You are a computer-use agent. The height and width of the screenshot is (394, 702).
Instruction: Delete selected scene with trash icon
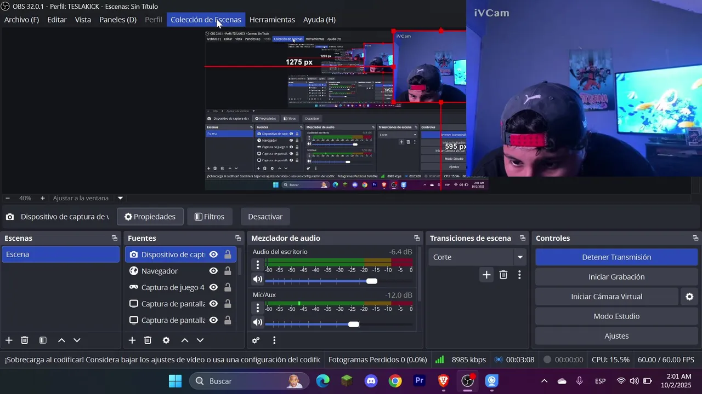click(25, 340)
